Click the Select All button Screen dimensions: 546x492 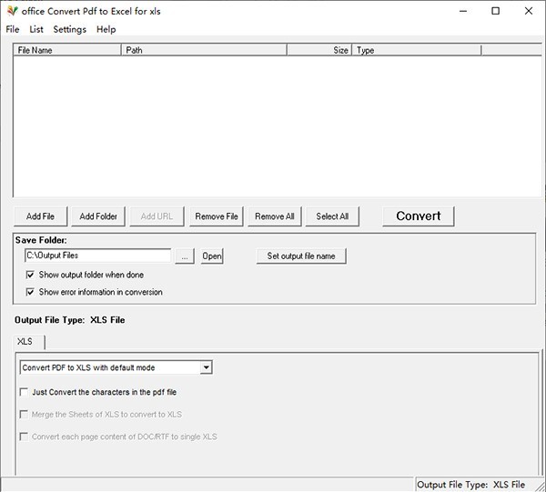click(x=332, y=216)
